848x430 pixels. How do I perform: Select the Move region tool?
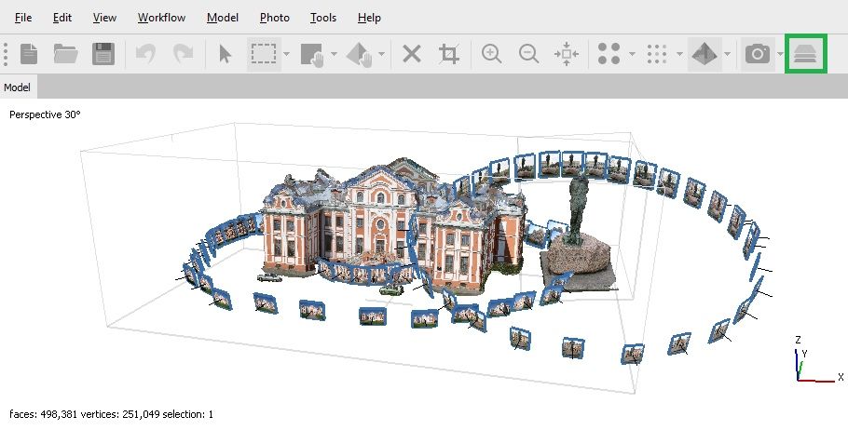(311, 55)
